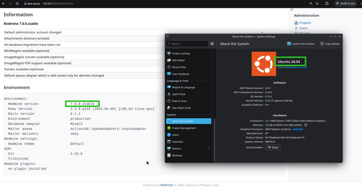
Task: Click Autostart icon in sidebar
Action: (169, 142)
